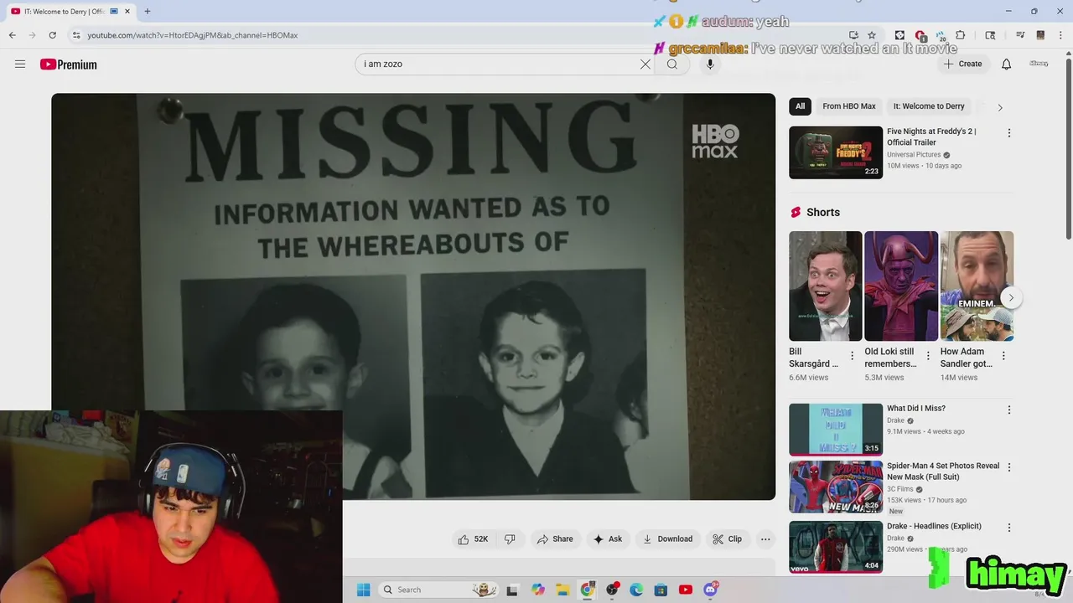The width and height of the screenshot is (1073, 603).
Task: Like the video with the thumbs up
Action: [472, 539]
